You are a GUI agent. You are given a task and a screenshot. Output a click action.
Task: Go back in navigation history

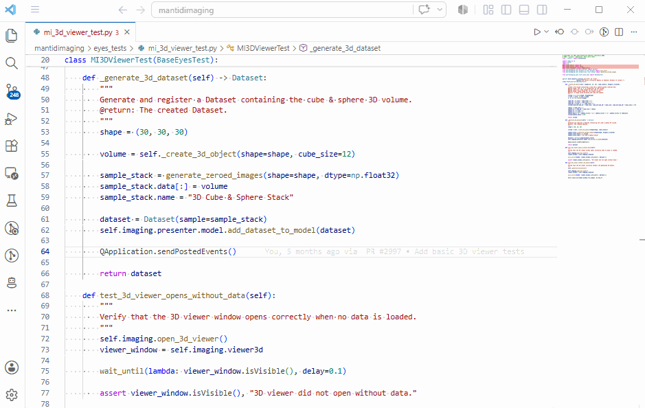click(122, 10)
